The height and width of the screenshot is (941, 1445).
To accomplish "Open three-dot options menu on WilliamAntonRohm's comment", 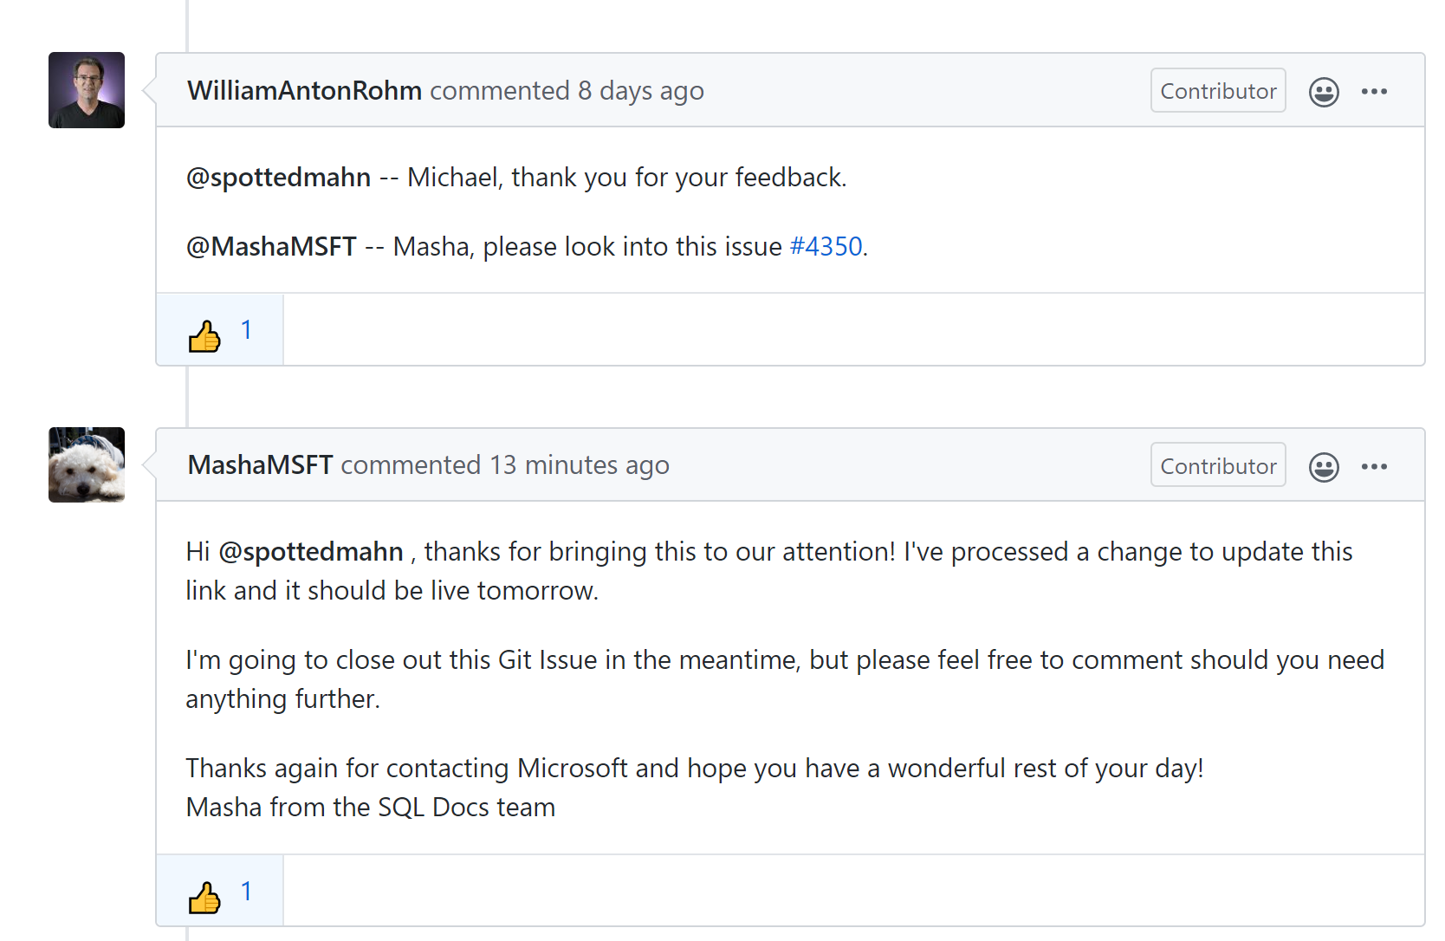I will click(1374, 91).
